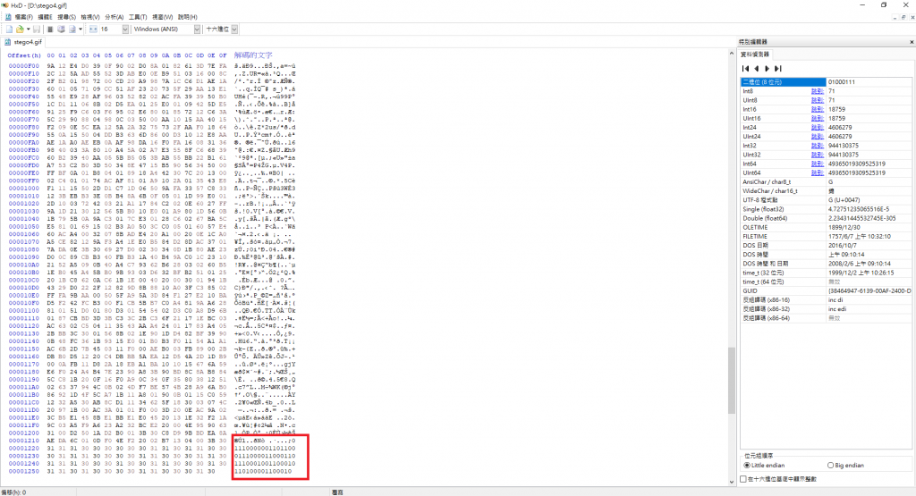Click the 01000111 binary value field

(868, 82)
